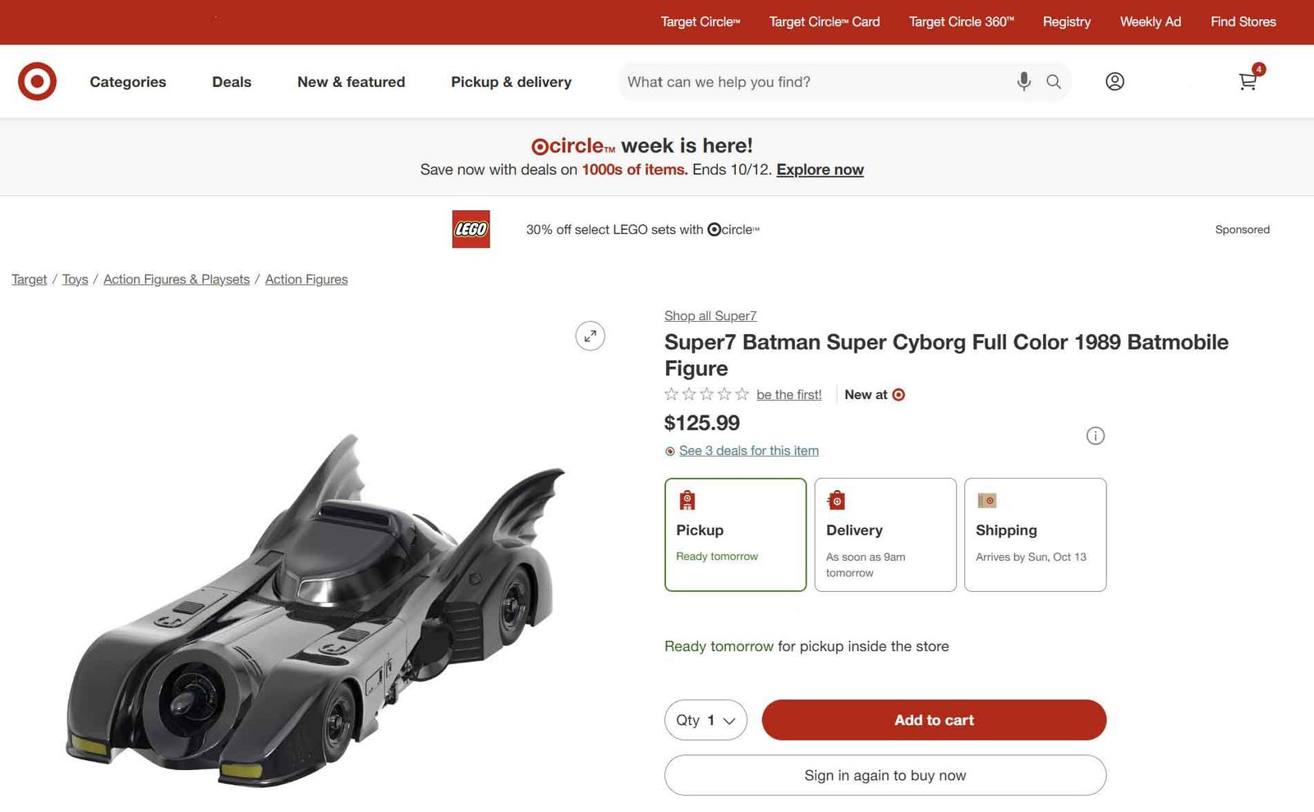Select the Delivery fulfillment option
The image size is (1314, 812).
885,534
